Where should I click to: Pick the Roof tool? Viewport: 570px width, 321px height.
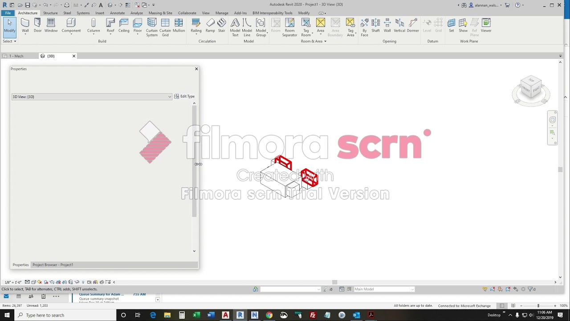[110, 26]
